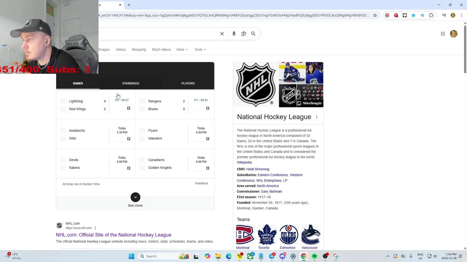Click the Chrome address bar URL
This screenshot has height=262, width=467.
(233, 15)
